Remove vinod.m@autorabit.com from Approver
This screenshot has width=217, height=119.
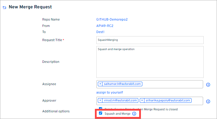point(100,100)
